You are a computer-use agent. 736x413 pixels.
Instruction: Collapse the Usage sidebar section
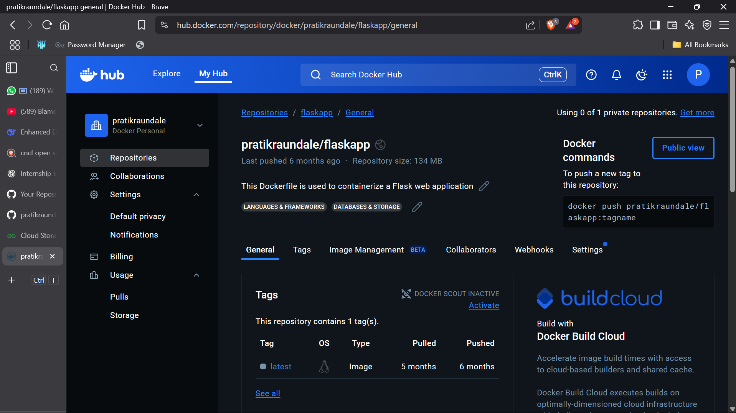pyautogui.click(x=196, y=275)
